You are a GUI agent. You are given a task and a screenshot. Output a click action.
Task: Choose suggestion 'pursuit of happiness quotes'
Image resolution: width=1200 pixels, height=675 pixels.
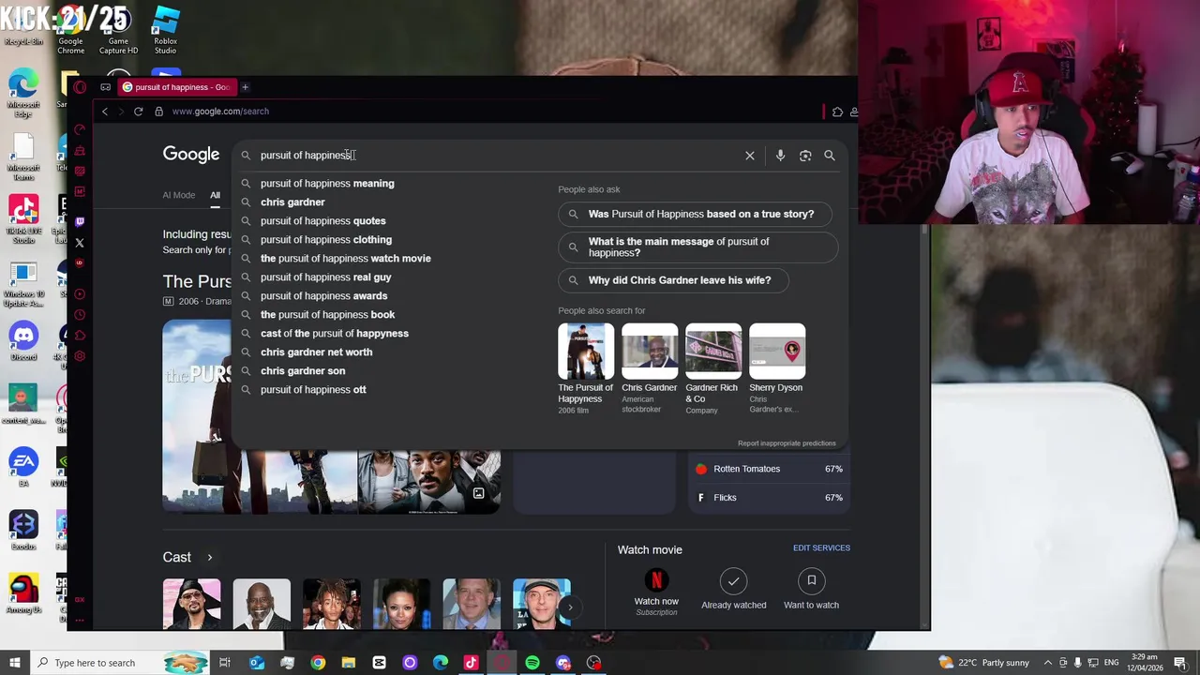click(x=322, y=221)
